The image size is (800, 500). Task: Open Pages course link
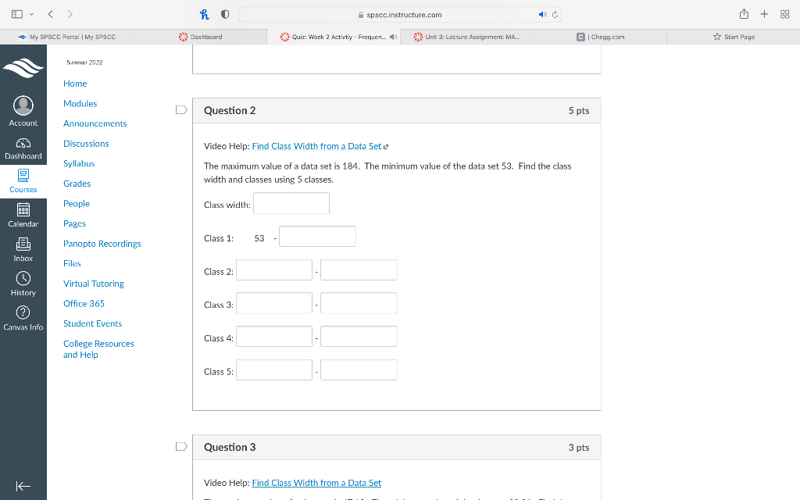point(74,223)
